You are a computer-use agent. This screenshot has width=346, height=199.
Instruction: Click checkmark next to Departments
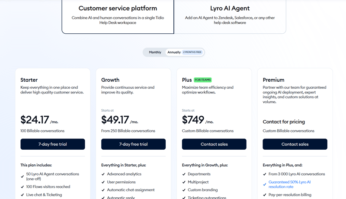(x=184, y=174)
